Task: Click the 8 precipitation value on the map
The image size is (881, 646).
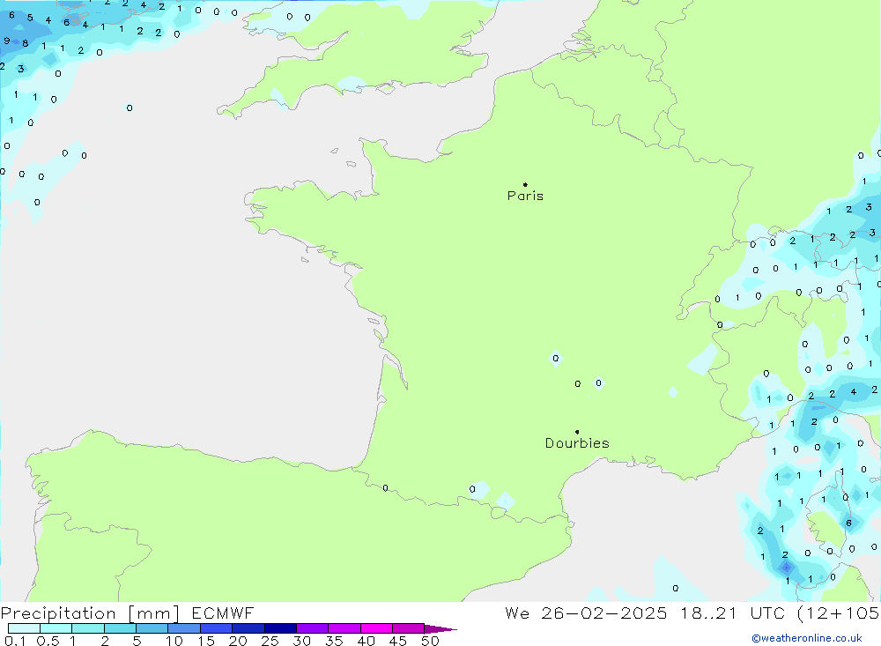Action: click(x=26, y=43)
